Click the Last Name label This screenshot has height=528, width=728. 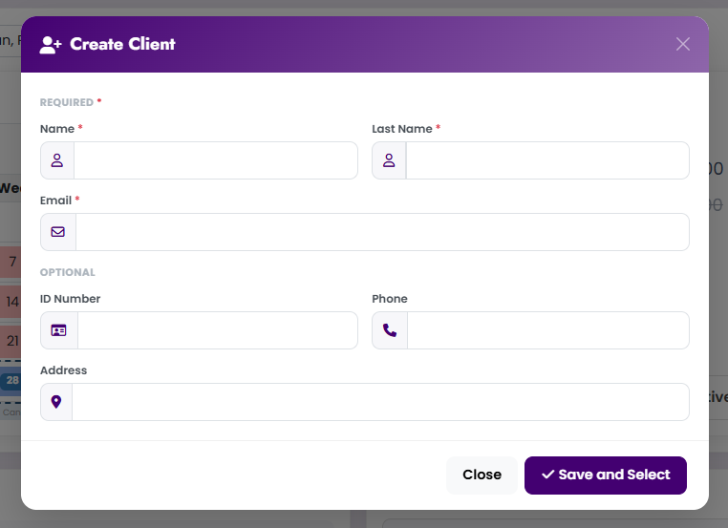[x=402, y=129]
